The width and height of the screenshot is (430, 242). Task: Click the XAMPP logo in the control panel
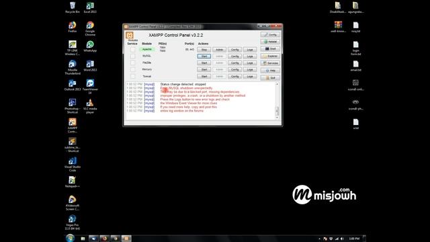(x=130, y=35)
